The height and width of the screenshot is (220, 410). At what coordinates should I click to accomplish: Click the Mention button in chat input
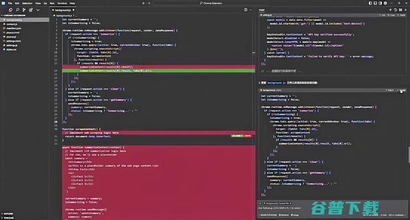pos(284,215)
